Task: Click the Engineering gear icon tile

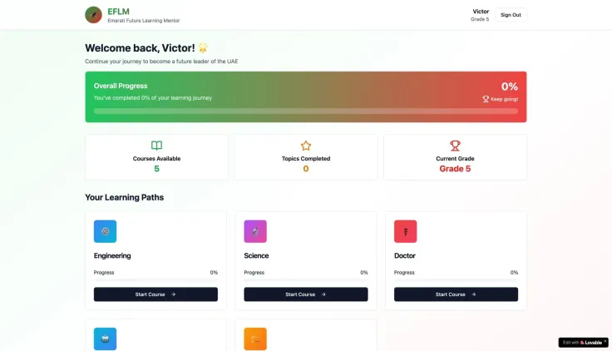Action: coord(105,231)
